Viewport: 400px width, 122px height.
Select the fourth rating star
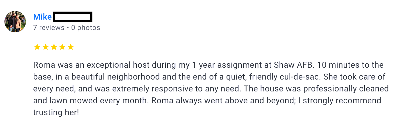(x=62, y=47)
